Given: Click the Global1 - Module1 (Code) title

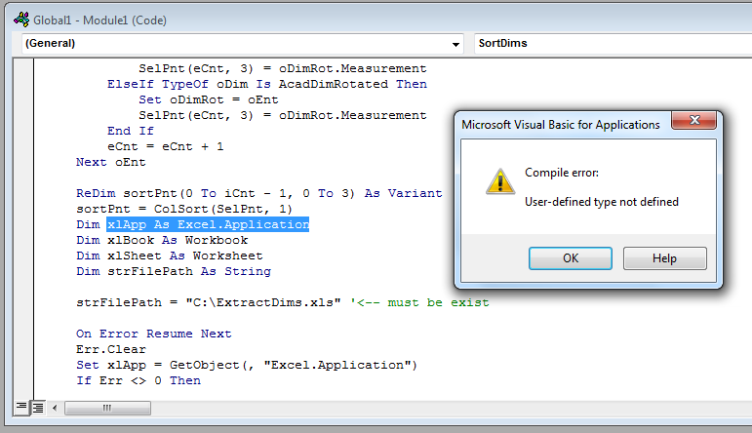Looking at the screenshot, I should point(99,20).
